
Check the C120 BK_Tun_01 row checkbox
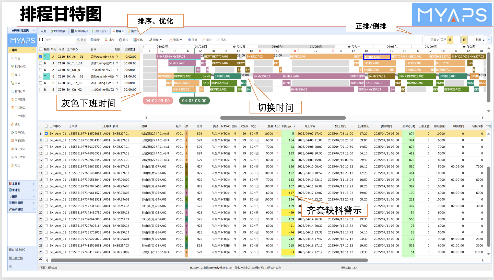(x=41, y=63)
